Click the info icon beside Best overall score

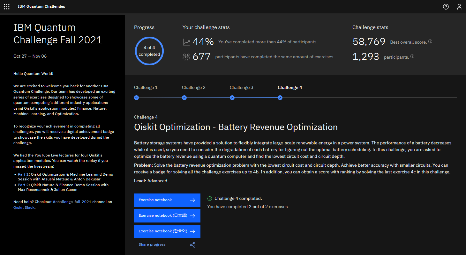430,41
